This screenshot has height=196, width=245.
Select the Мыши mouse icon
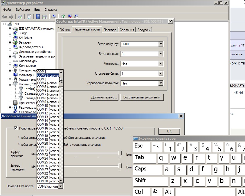pyautogui.click(x=15, y=80)
